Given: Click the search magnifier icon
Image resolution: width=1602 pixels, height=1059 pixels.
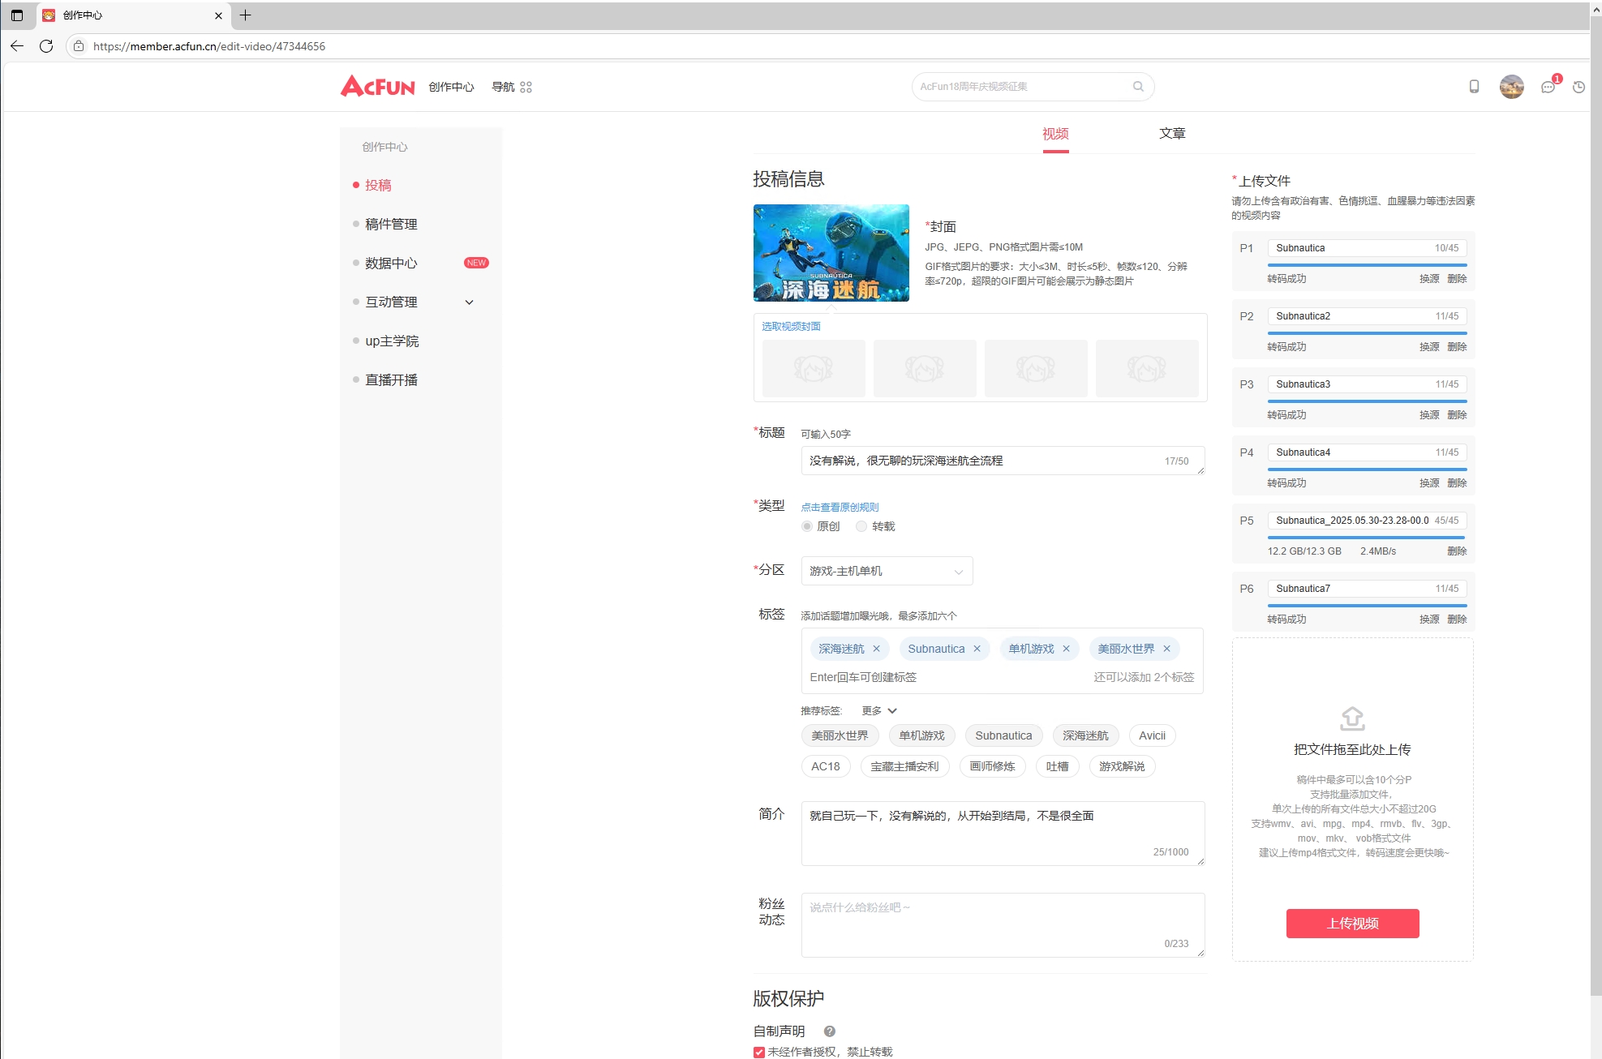Looking at the screenshot, I should click(1138, 86).
